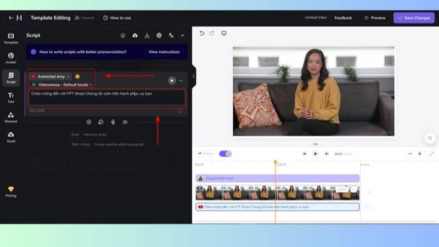Click the lightbulb script suggestions icon
The width and height of the screenshot is (439, 247).
123,36
